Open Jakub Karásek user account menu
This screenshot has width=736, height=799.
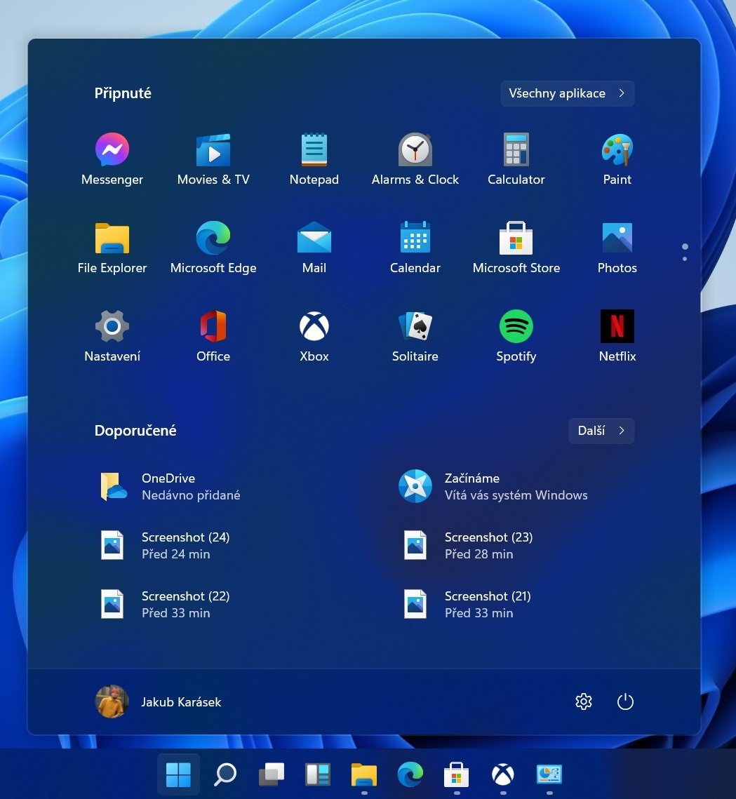(x=159, y=701)
